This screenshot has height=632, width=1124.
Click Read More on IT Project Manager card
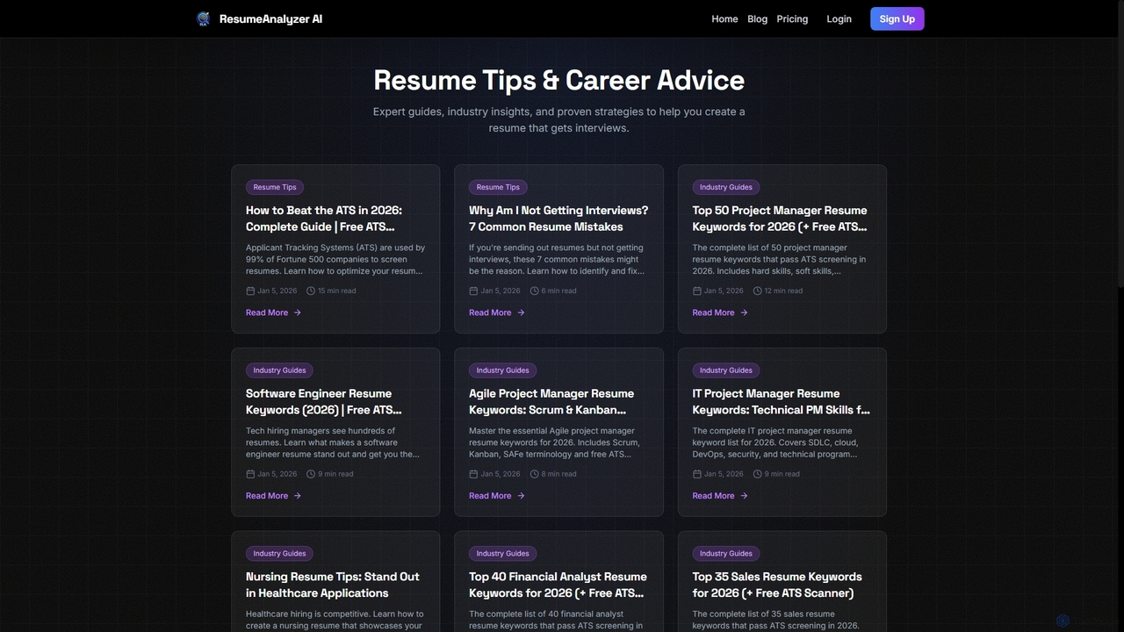coord(720,496)
